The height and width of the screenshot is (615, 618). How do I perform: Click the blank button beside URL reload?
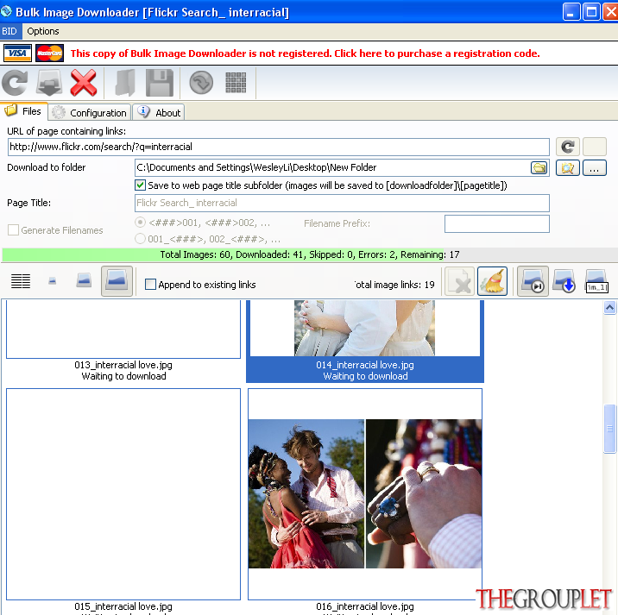[595, 147]
